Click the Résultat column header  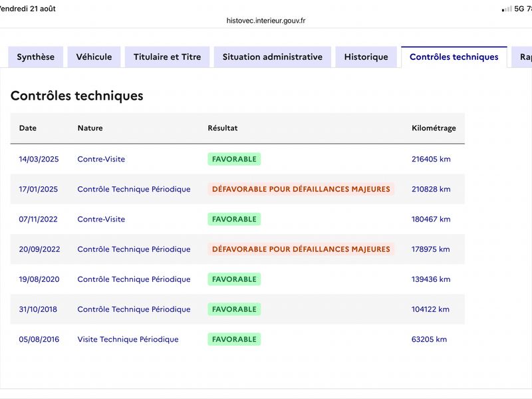[x=223, y=128]
